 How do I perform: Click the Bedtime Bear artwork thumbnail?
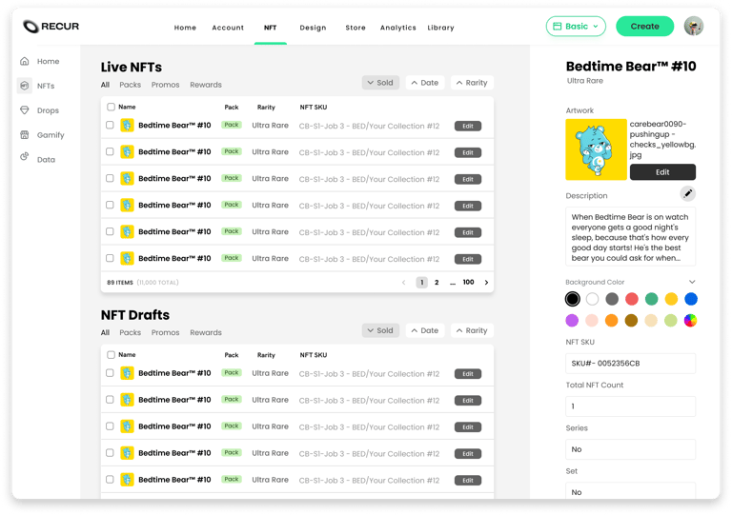pos(596,149)
